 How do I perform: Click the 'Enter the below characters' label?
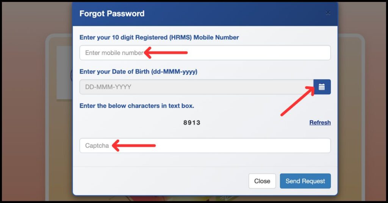[137, 106]
